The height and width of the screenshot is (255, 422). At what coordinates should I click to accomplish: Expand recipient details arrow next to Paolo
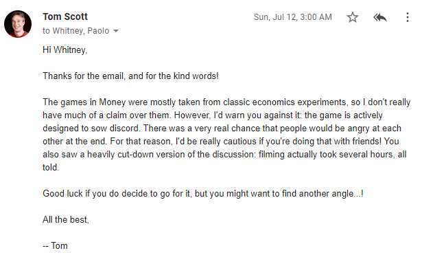pyautogui.click(x=116, y=31)
